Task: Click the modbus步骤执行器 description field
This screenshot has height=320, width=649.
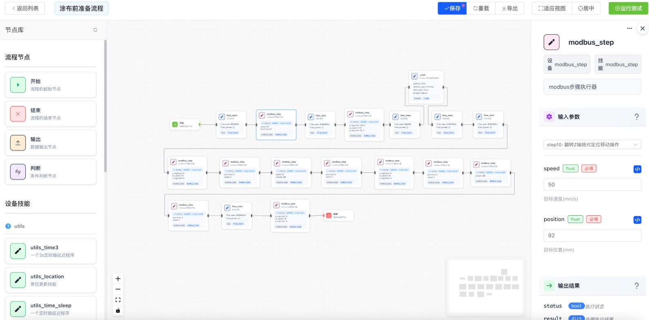Action: click(x=592, y=87)
